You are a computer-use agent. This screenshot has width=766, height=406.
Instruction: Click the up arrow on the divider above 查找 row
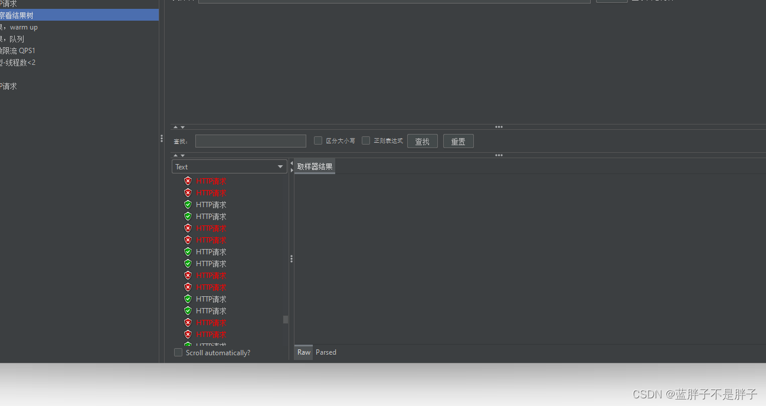[175, 127]
